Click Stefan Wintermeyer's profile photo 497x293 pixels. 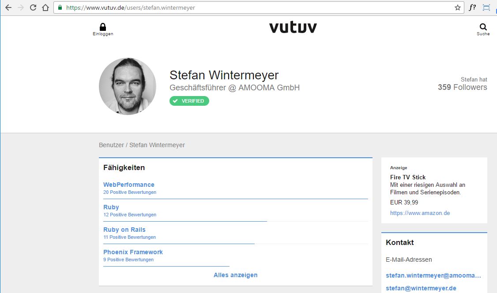(x=128, y=86)
